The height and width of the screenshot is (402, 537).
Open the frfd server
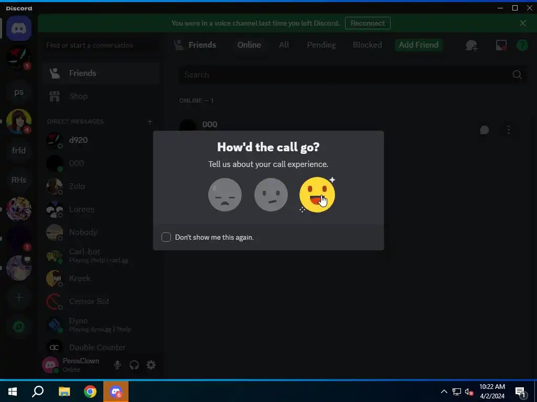click(x=19, y=150)
